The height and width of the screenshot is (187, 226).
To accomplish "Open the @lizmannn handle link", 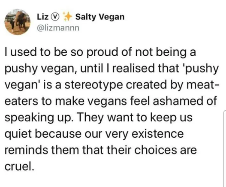I will pos(58,28).
